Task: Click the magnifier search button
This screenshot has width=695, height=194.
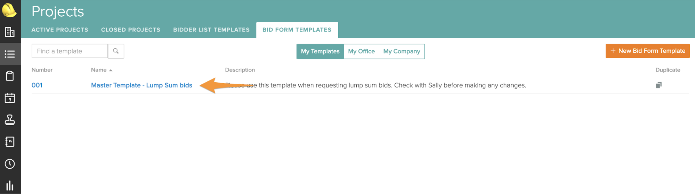Action: [x=116, y=51]
